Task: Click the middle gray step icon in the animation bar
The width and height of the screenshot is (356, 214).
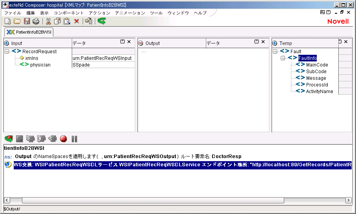Action: (42, 138)
